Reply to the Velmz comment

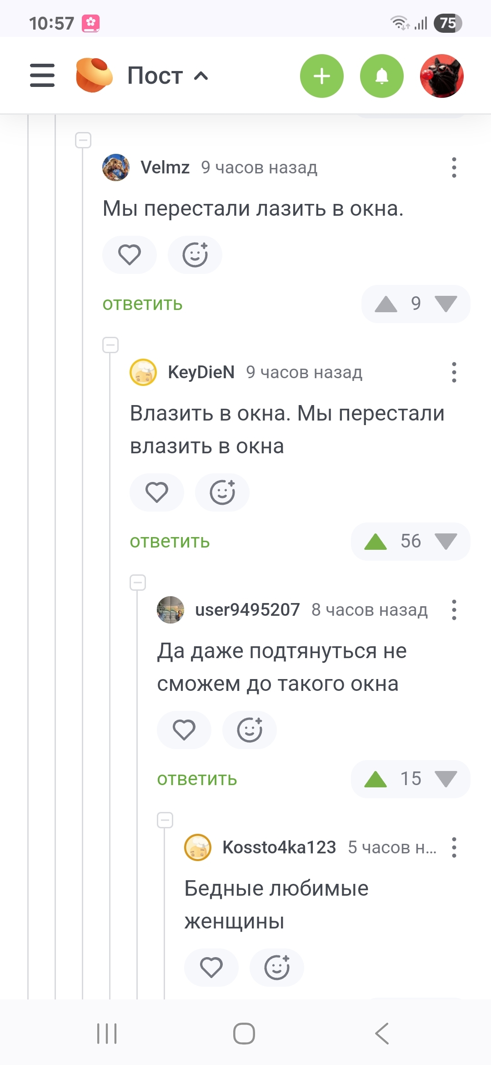pos(142,304)
